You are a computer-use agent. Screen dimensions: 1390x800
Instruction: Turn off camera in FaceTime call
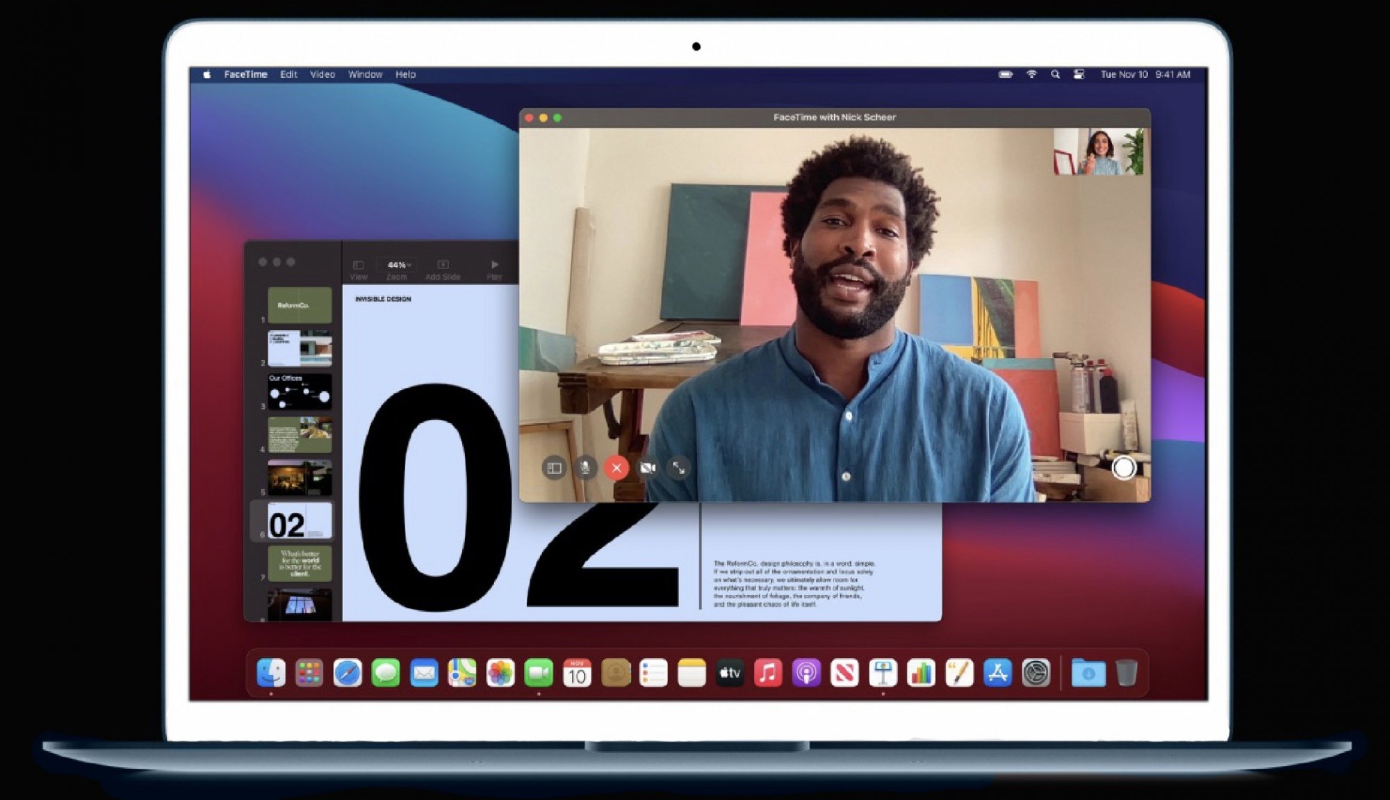point(648,468)
